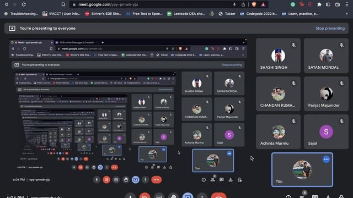The height and width of the screenshot is (198, 353).
Task: Click the outer Stop presenting button
Action: pos(330,28)
